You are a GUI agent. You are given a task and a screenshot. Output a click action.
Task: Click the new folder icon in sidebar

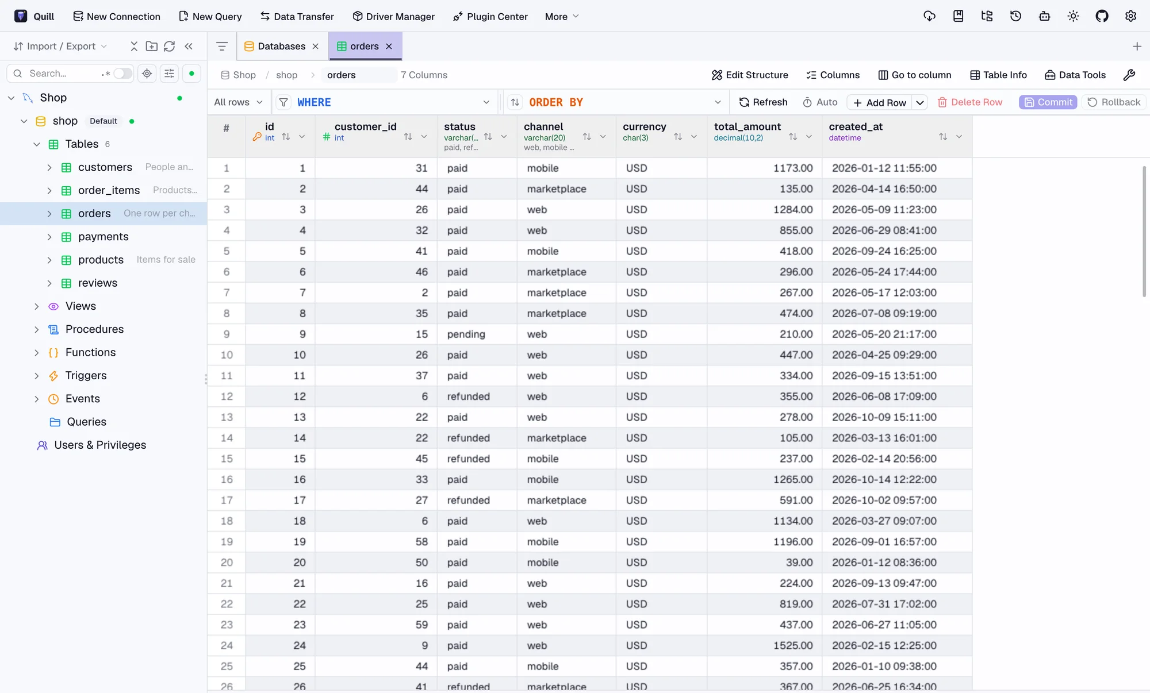(151, 46)
